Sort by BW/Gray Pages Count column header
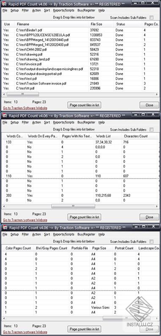The width and height of the screenshot is (161, 336). 52,248
